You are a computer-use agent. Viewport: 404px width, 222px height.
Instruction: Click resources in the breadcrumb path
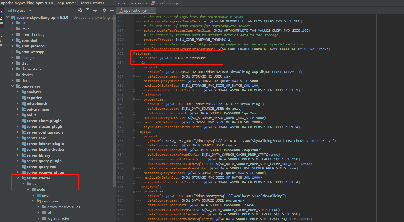[139, 3]
